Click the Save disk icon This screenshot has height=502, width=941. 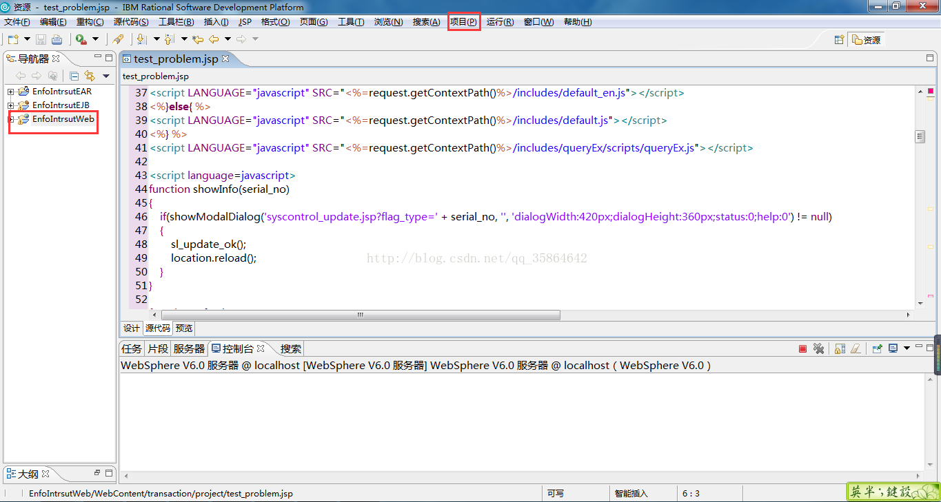(41, 39)
